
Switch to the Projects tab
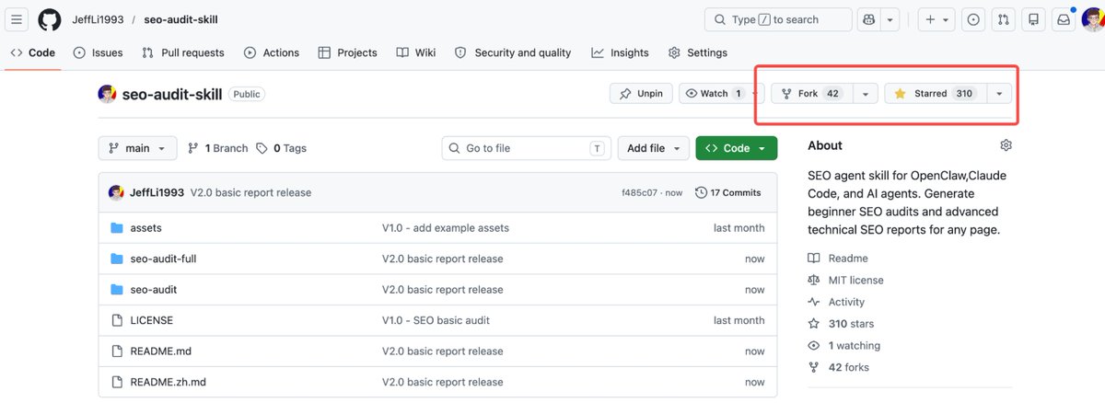(x=348, y=52)
